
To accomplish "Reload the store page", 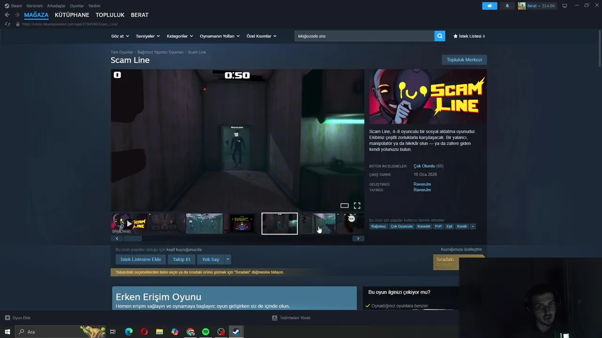I will point(7,24).
